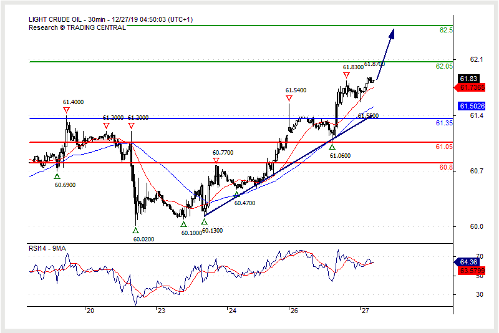The height and width of the screenshot is (333, 499).
Task: Select the blue 61.35 pivot level label
Action: pos(444,123)
